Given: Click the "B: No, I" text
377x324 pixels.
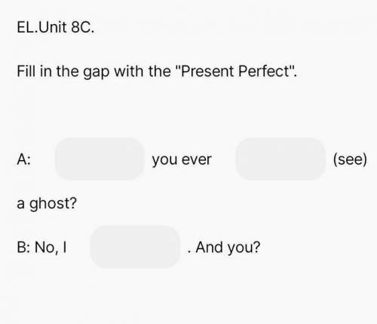Looking at the screenshot, I should [x=41, y=248].
